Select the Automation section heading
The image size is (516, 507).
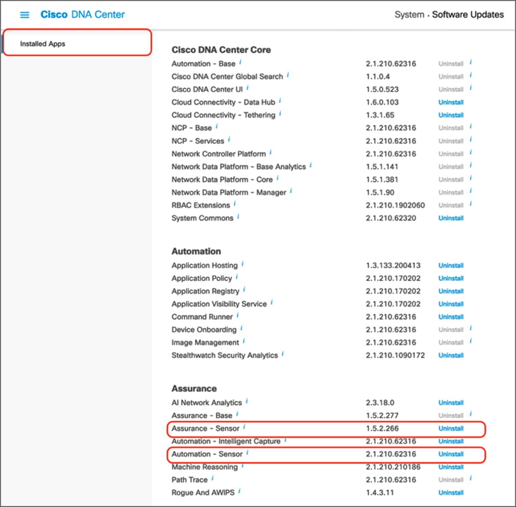[x=196, y=251]
